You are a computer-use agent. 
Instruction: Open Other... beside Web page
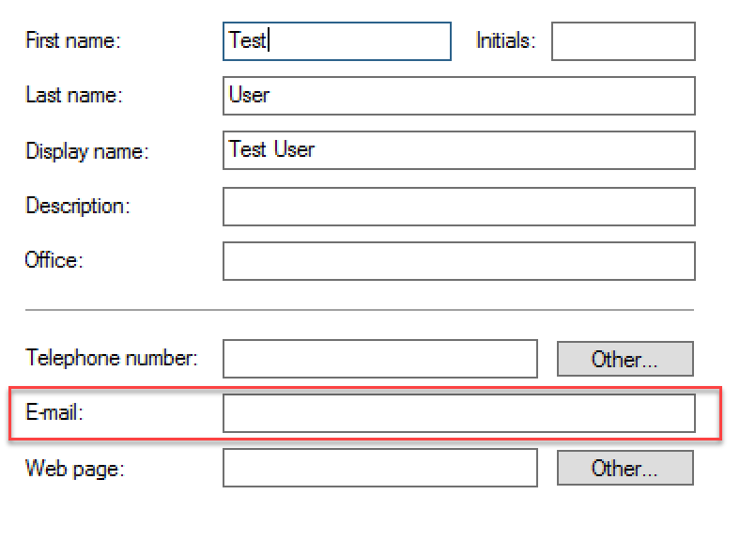pyautogui.click(x=624, y=468)
